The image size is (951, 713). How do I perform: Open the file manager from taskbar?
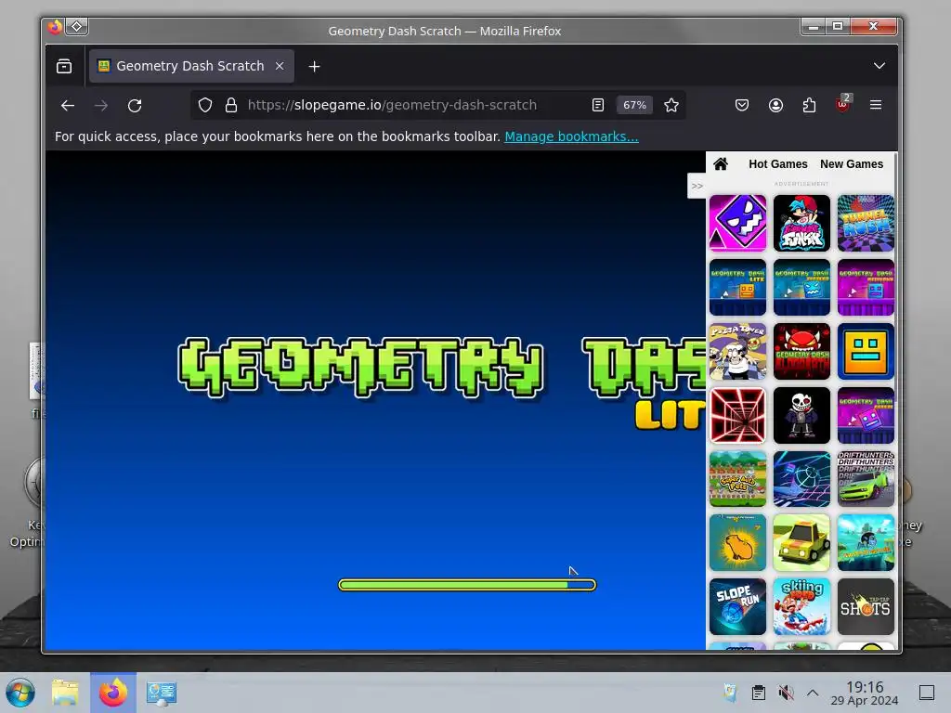coord(65,693)
